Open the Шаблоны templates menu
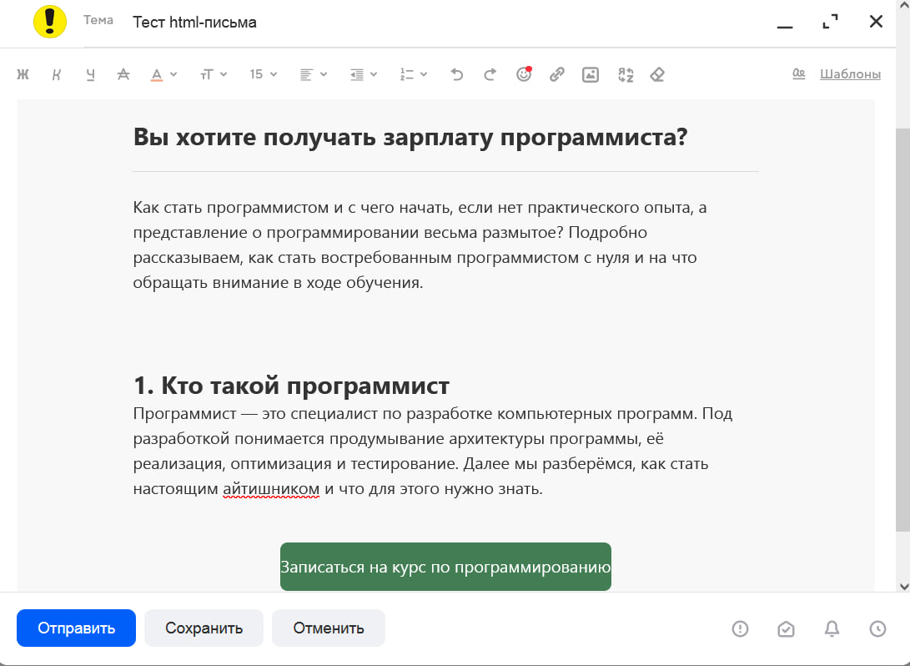 point(851,74)
